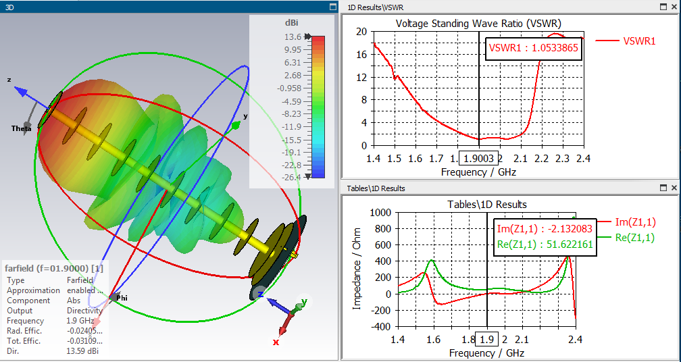Click the 'Approximation' enabled row
681x362 pixels.
(54, 290)
